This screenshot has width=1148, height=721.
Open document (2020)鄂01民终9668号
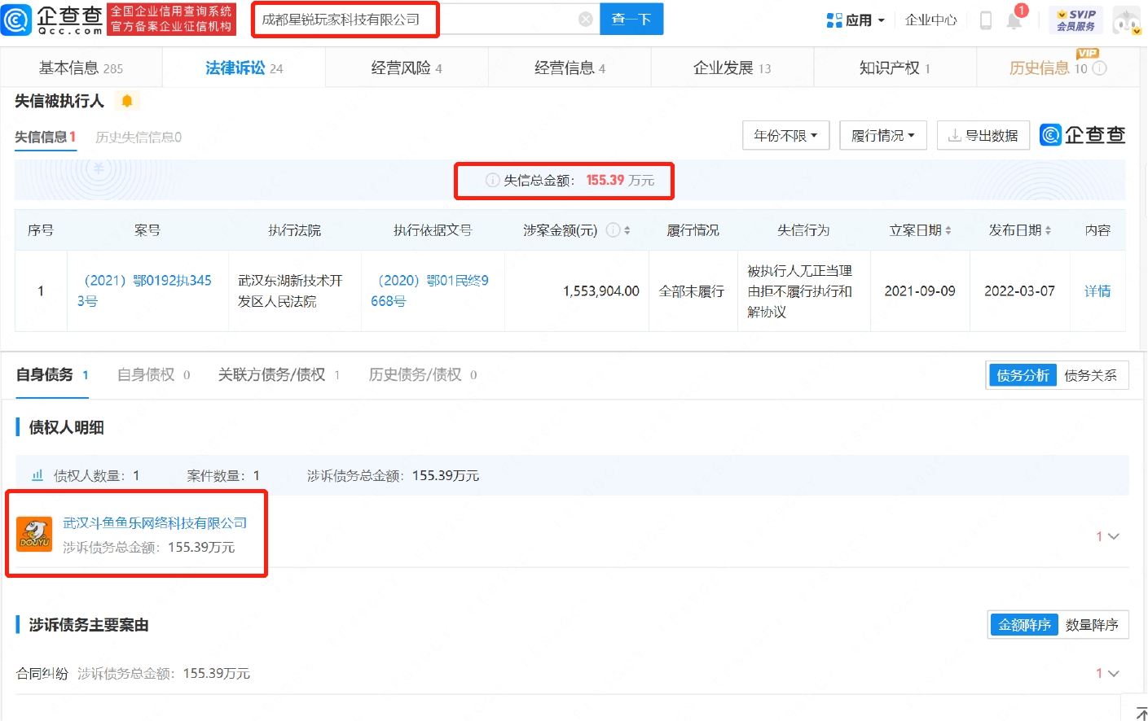click(429, 291)
